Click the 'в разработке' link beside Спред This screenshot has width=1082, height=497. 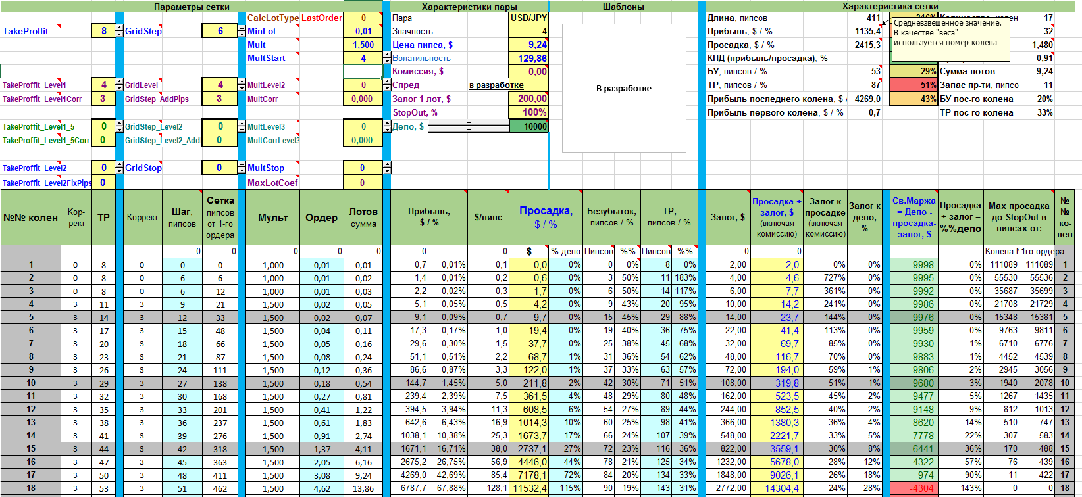point(496,85)
